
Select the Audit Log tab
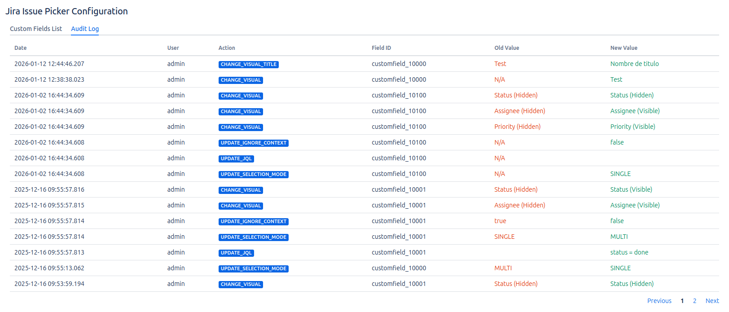tap(85, 29)
